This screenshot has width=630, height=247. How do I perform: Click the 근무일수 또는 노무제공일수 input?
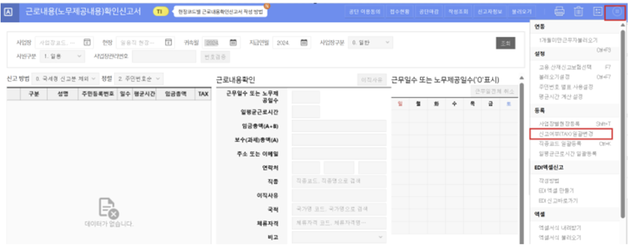(x=306, y=97)
